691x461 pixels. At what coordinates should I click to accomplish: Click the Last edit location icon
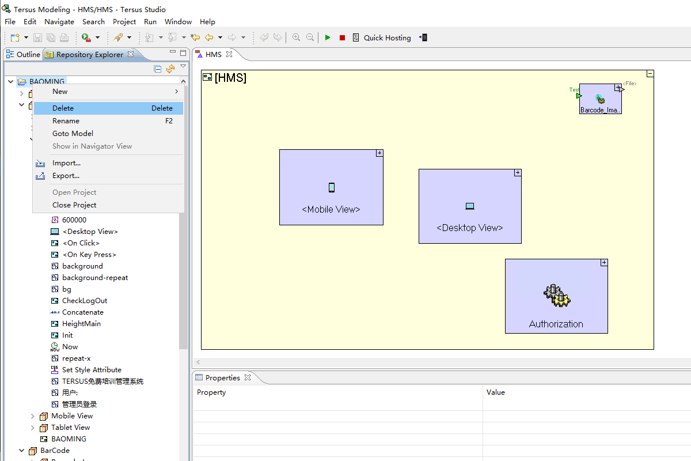click(x=195, y=37)
